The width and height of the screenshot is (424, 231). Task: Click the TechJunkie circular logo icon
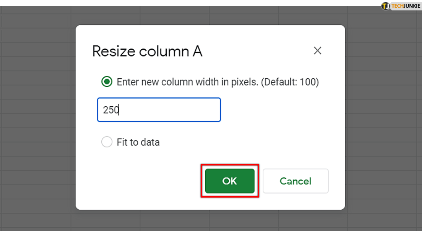pos(385,6)
